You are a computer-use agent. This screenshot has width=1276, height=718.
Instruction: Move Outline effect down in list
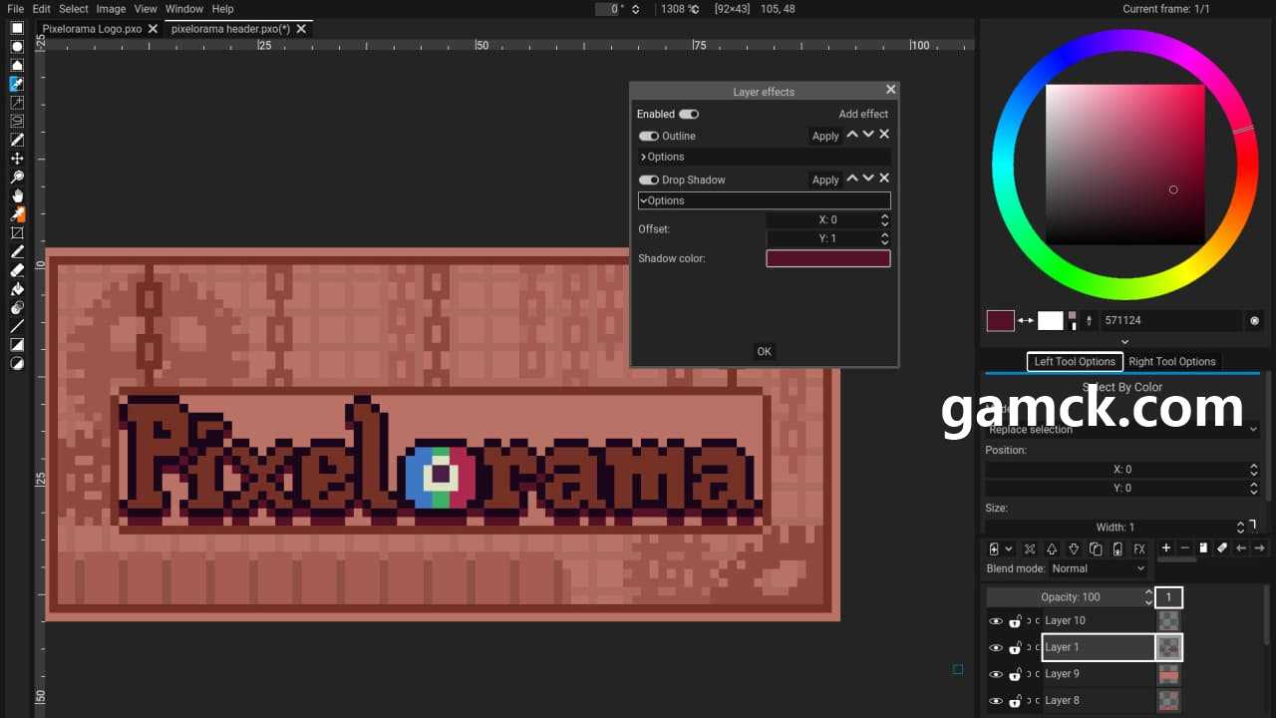click(868, 135)
